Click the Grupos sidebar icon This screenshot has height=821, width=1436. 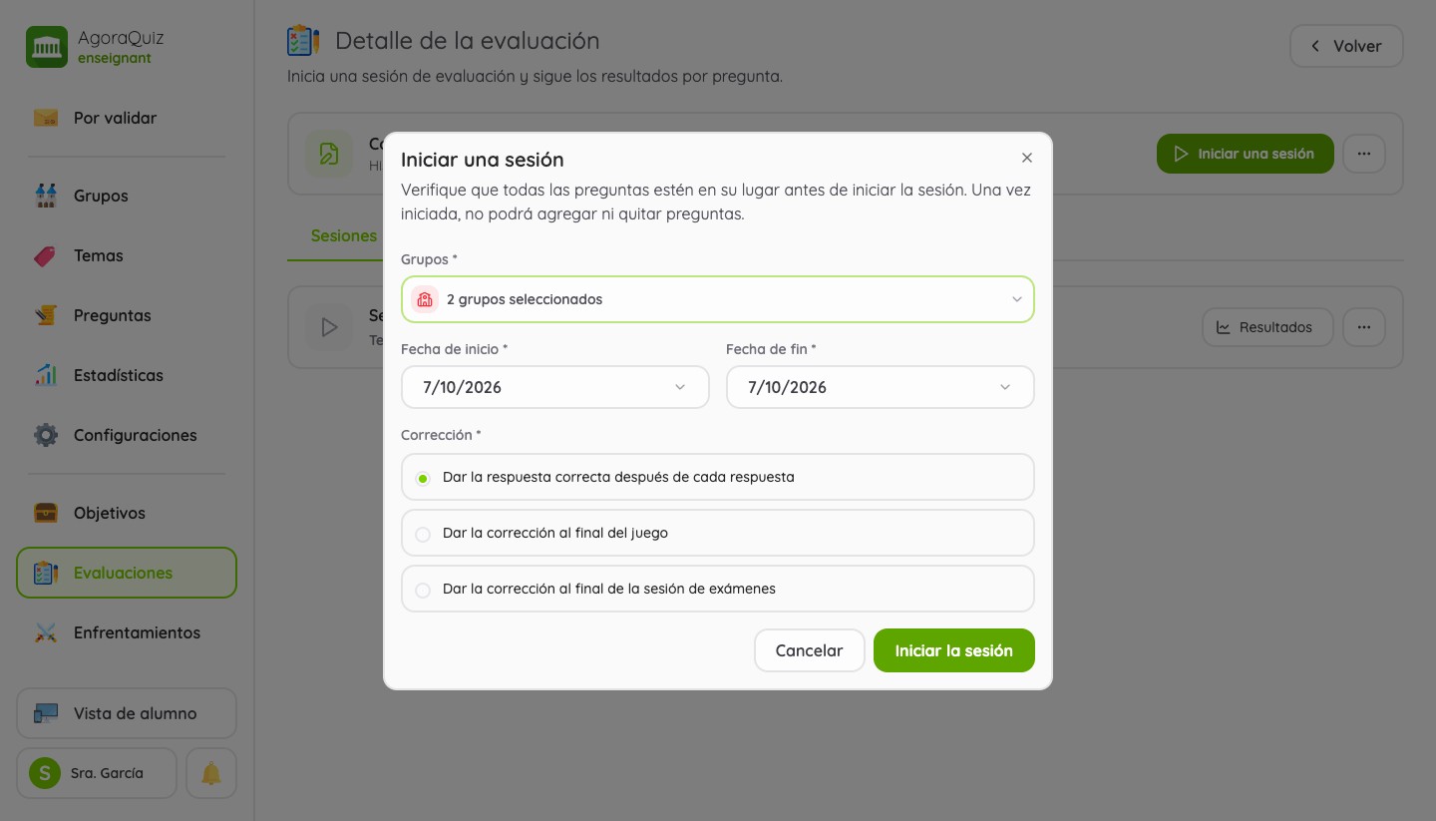(x=46, y=196)
